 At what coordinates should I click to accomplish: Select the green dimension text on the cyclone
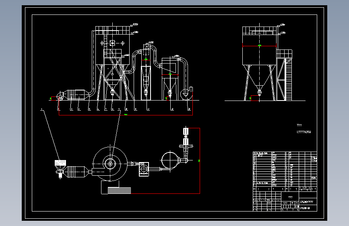pos(146,60)
